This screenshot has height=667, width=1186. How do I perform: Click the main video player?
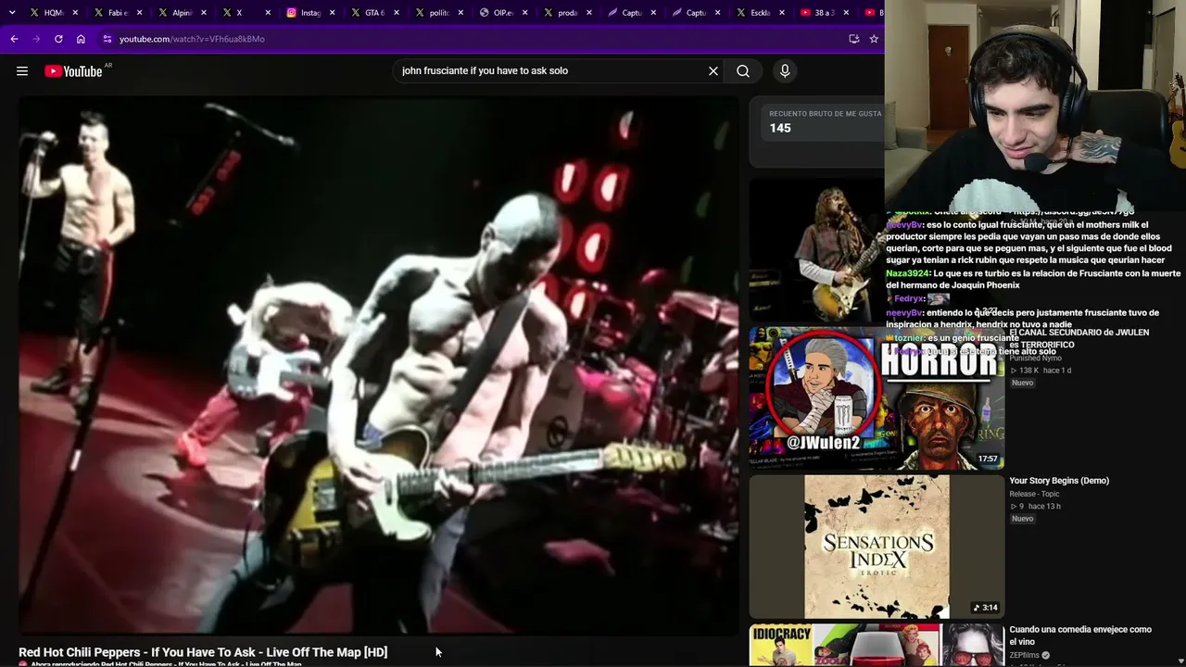379,365
